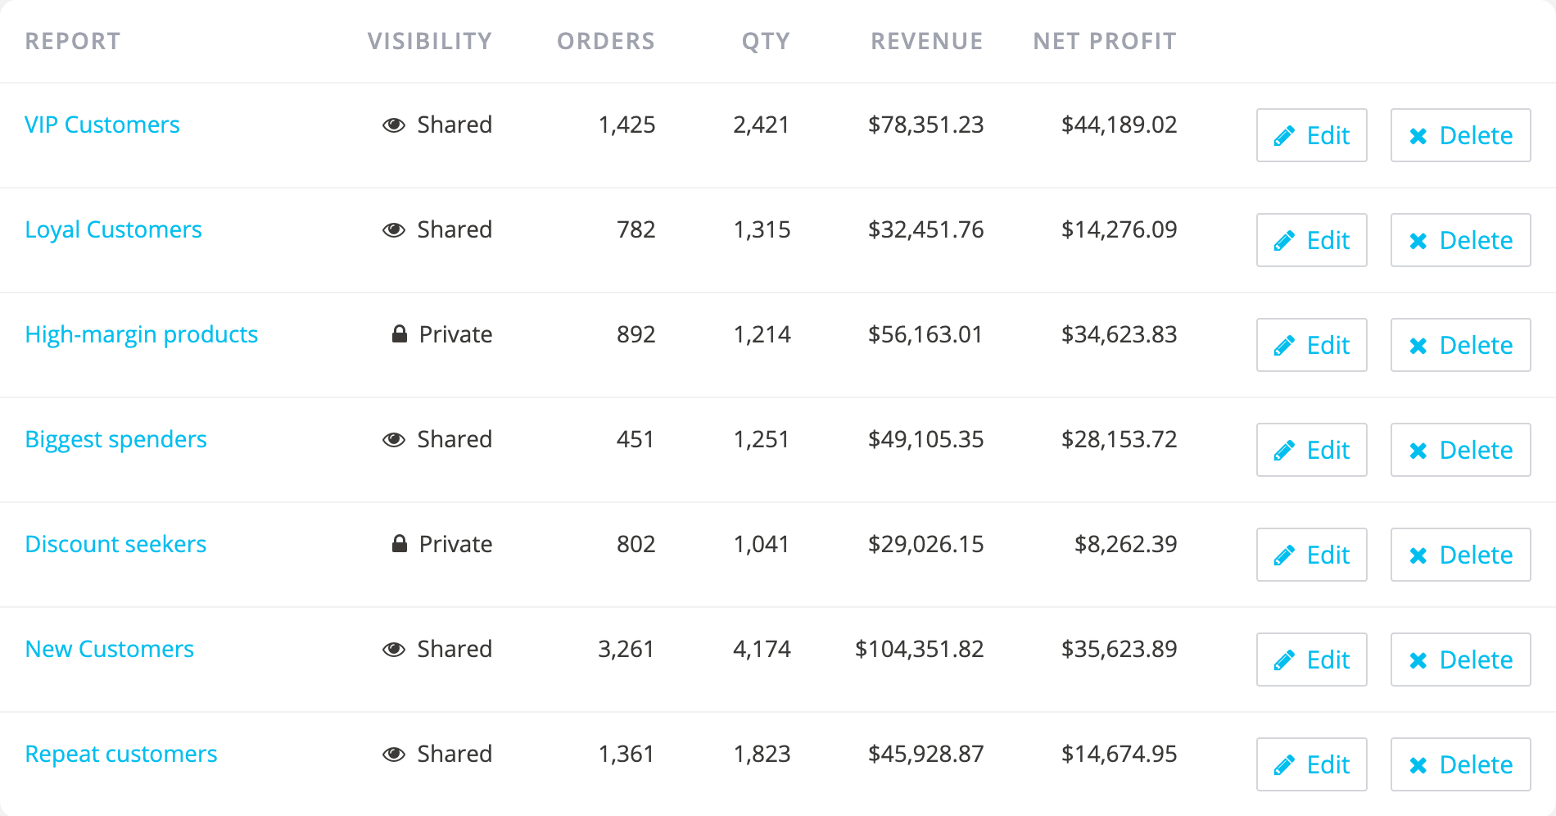Screen dimensions: 1556x816
Task: Open the Biggest spenders report
Action: (115, 439)
